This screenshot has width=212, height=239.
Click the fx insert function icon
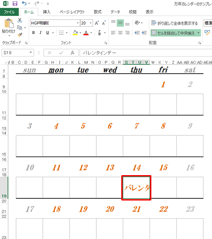tap(73, 53)
